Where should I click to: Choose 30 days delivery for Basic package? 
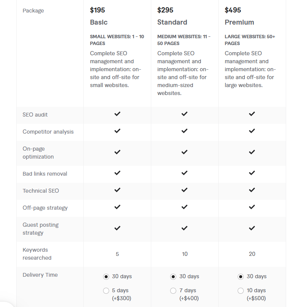[x=106, y=277]
